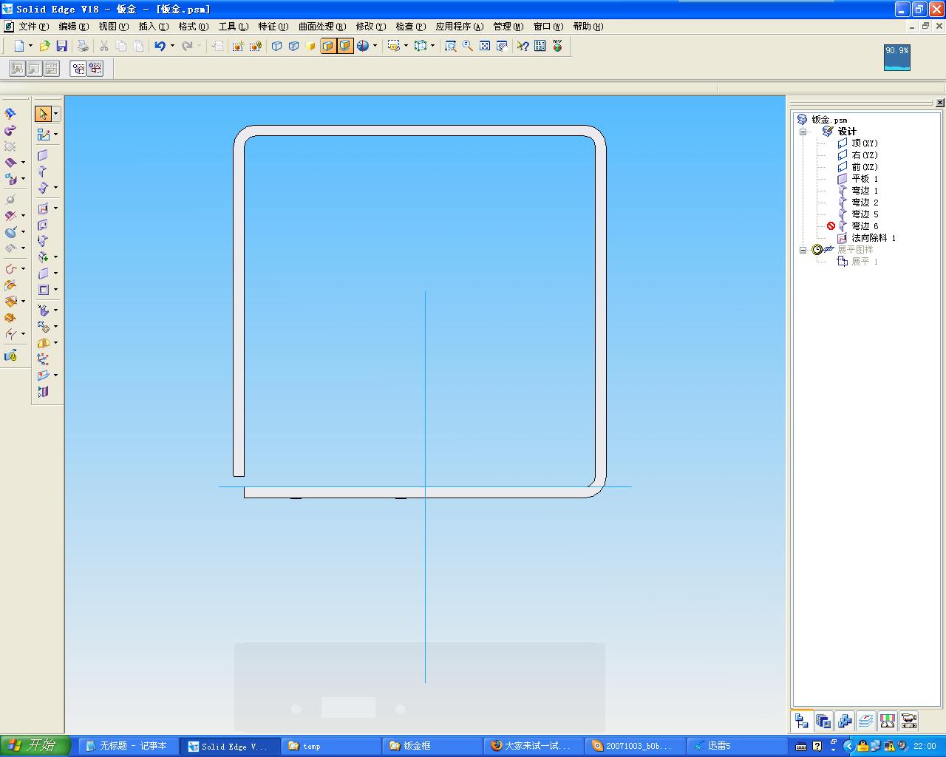This screenshot has height=757, width=946.
Task: Open the 特征(U) menu
Action: (273, 27)
